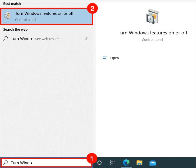Click the "Open" action text
This screenshot has width=196, height=168.
pyautogui.click(x=114, y=58)
